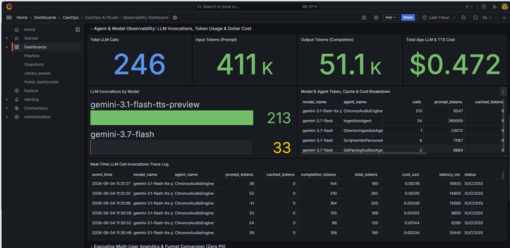The height and width of the screenshot is (248, 510).
Task: Collapse the Dashboards section arrow
Action: (x=7, y=47)
